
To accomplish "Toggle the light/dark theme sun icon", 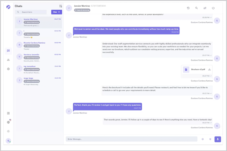I will (x=8, y=131).
